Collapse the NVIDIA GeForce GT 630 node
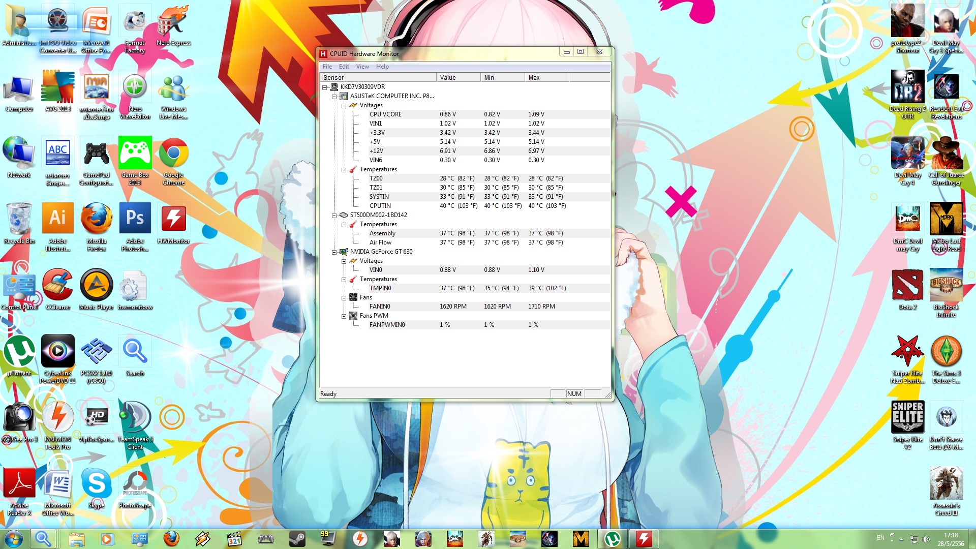The width and height of the screenshot is (976, 549). (x=334, y=252)
